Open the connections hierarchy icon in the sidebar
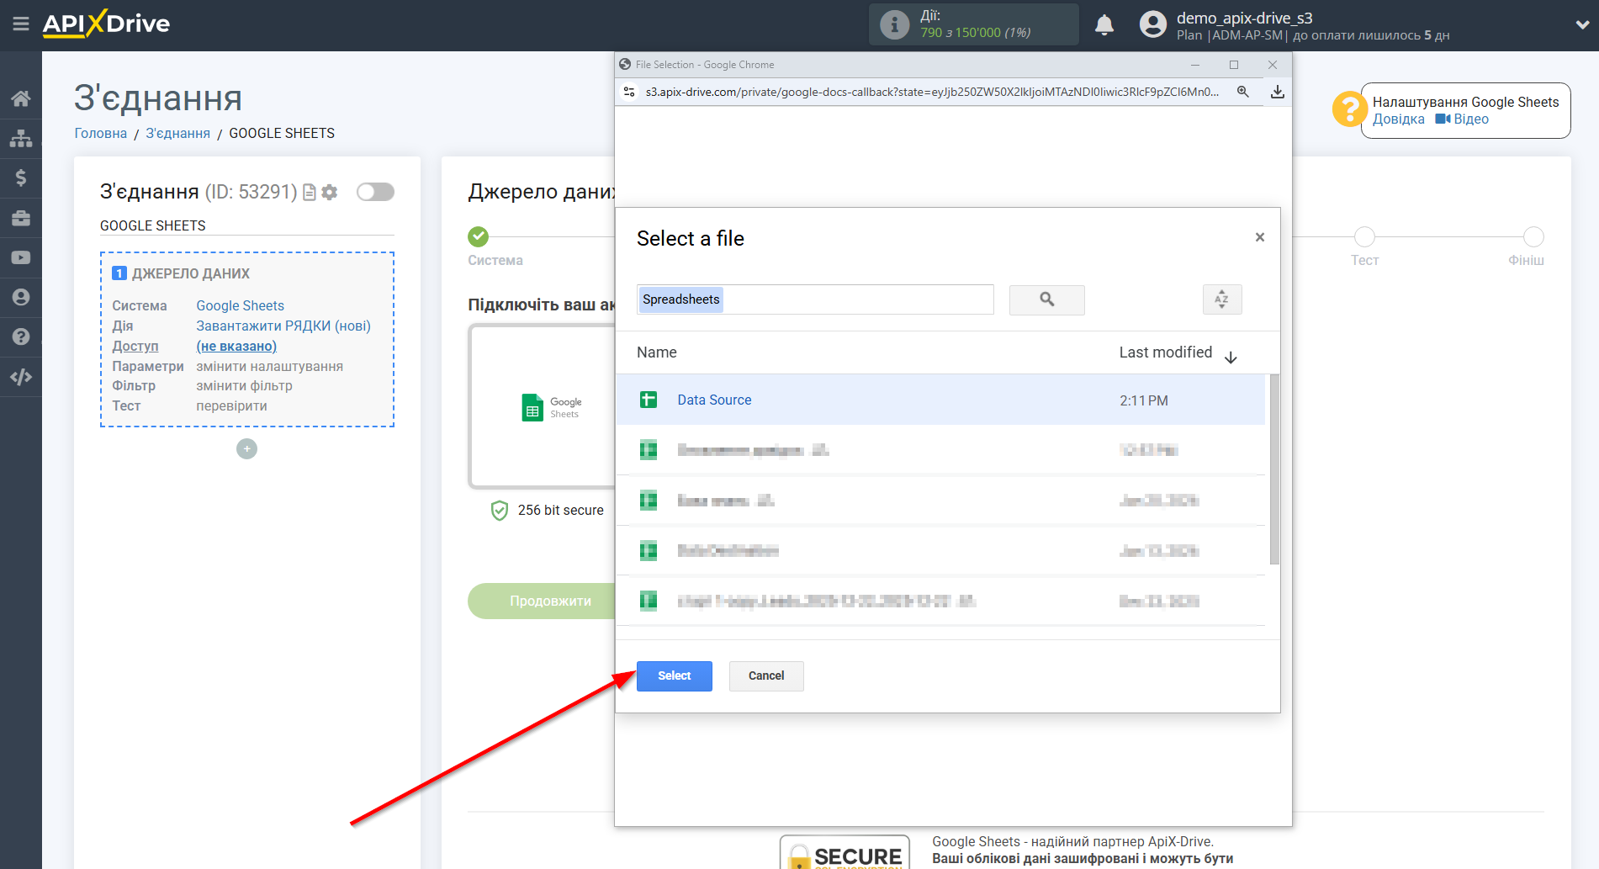The height and width of the screenshot is (869, 1599). pyautogui.click(x=21, y=137)
